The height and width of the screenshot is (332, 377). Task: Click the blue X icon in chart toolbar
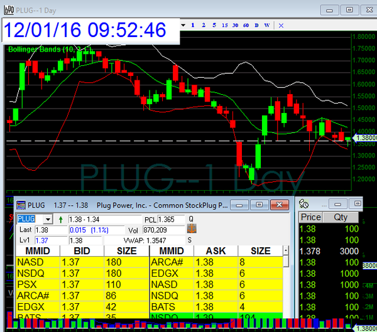(x=281, y=25)
